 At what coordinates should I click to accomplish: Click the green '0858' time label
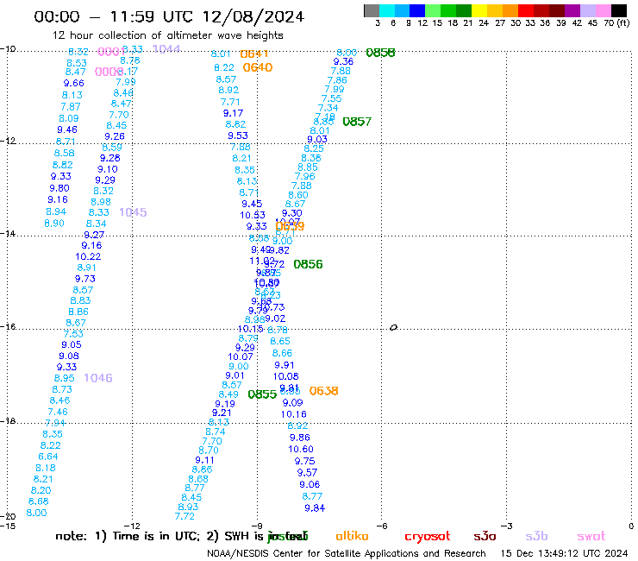point(380,53)
